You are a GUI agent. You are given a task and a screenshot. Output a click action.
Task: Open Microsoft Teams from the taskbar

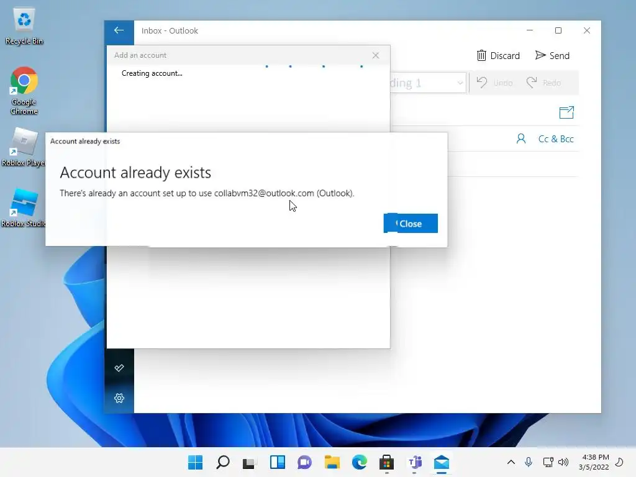coord(414,462)
